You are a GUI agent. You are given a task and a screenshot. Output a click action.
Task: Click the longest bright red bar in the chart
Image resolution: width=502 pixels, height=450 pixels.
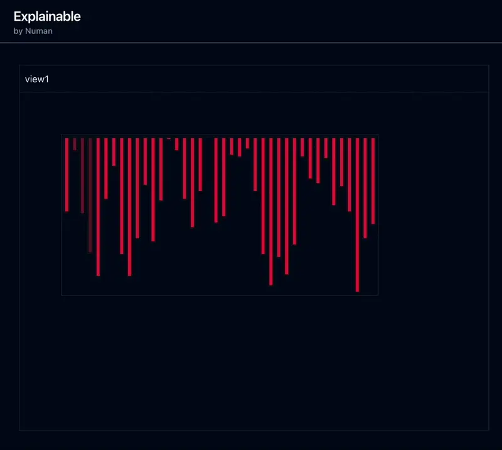[357, 215]
